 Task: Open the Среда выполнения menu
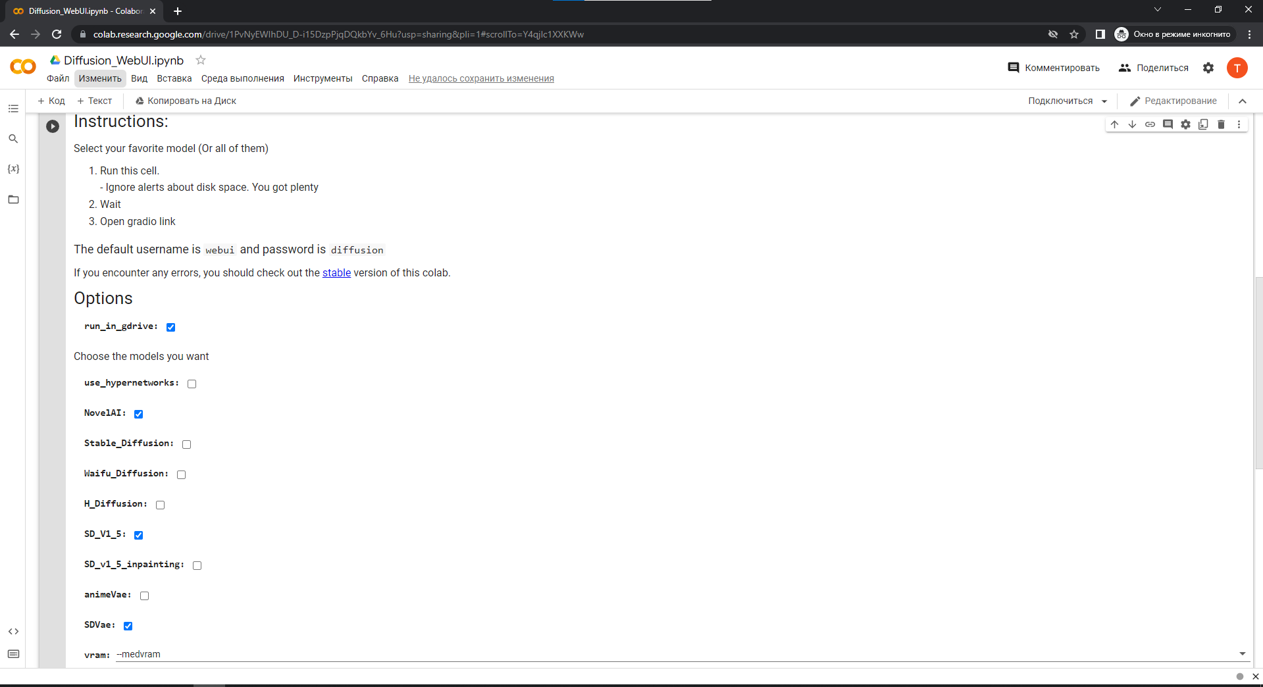(242, 78)
